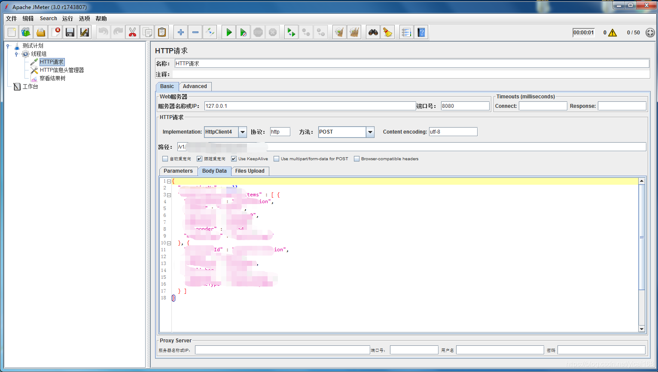The width and height of the screenshot is (658, 372).
Task: Click the Content encoding utf-8 field
Action: [453, 132]
